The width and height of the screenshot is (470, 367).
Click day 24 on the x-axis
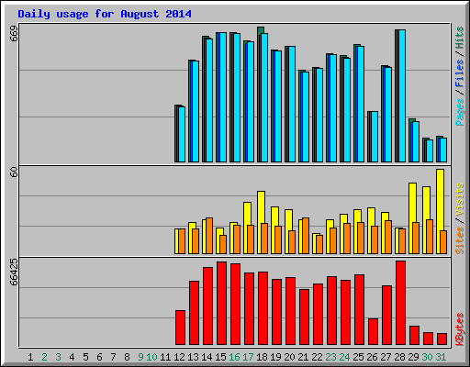tap(344, 357)
